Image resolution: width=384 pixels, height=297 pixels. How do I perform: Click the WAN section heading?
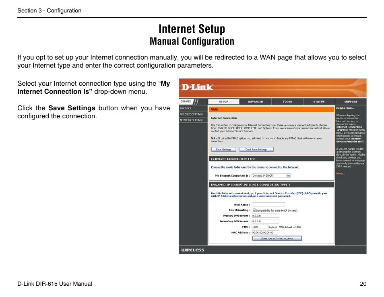(x=215, y=109)
